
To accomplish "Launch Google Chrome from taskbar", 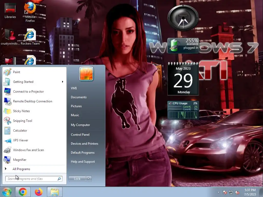I will pos(23,192).
